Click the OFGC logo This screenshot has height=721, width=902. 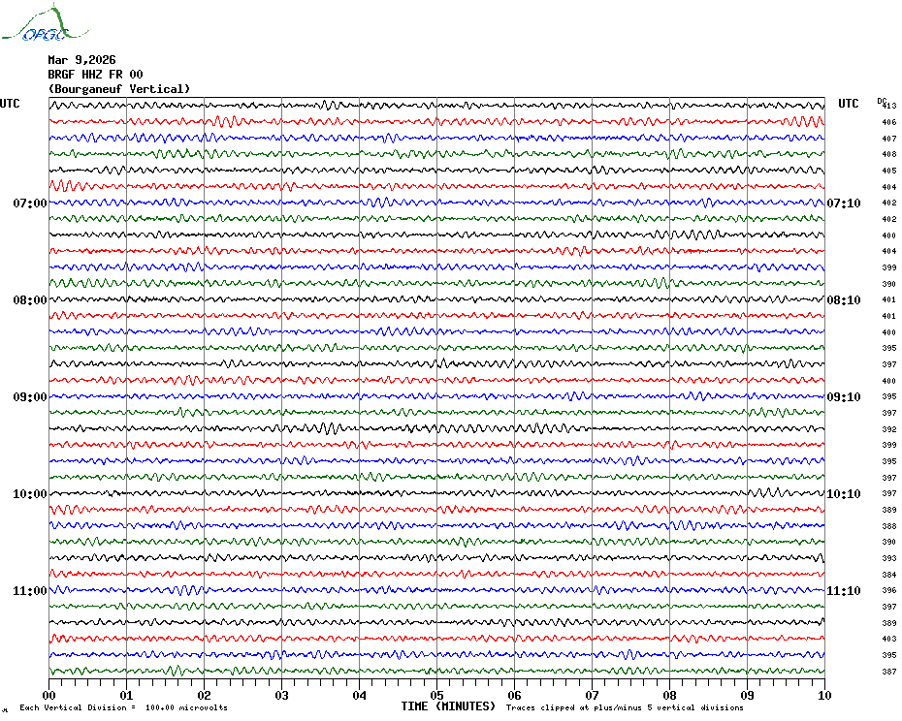tap(46, 23)
